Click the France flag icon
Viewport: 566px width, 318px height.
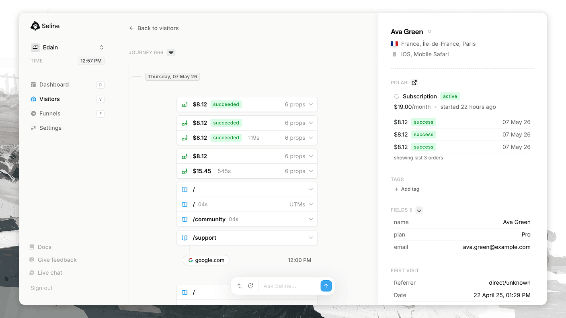[x=394, y=44]
